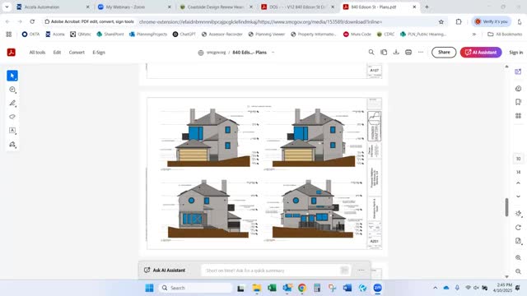Open the more options ellipsis in Acrobat toolbar

(421, 53)
